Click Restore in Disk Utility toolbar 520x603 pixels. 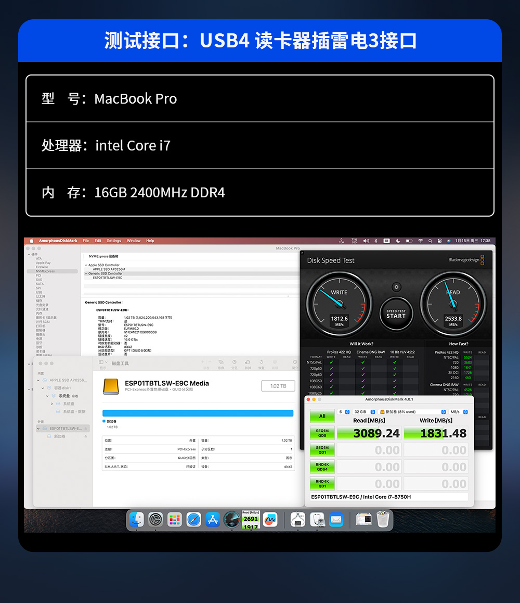click(261, 364)
